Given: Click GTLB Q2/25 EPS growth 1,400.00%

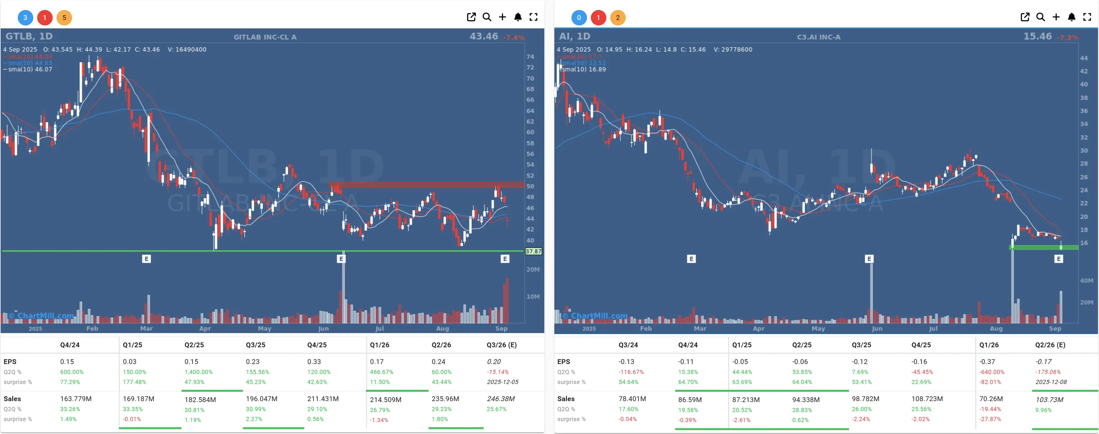Looking at the screenshot, I should [198, 372].
